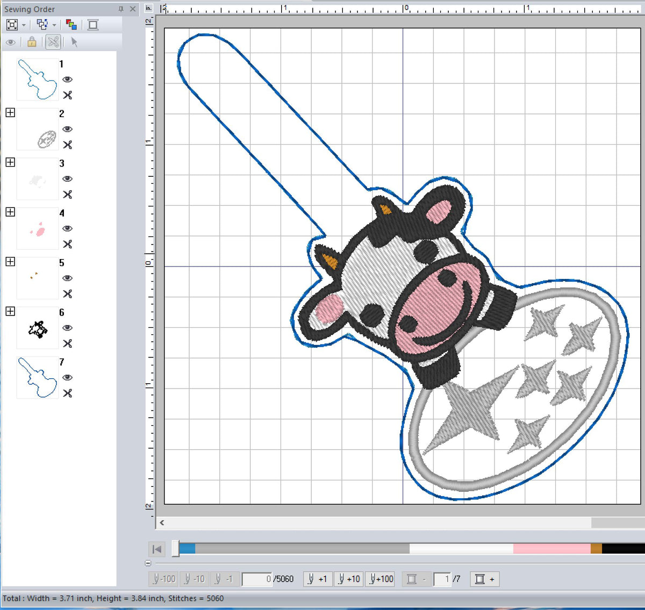Select the arrow selection icon
The height and width of the screenshot is (610, 645).
(x=74, y=42)
